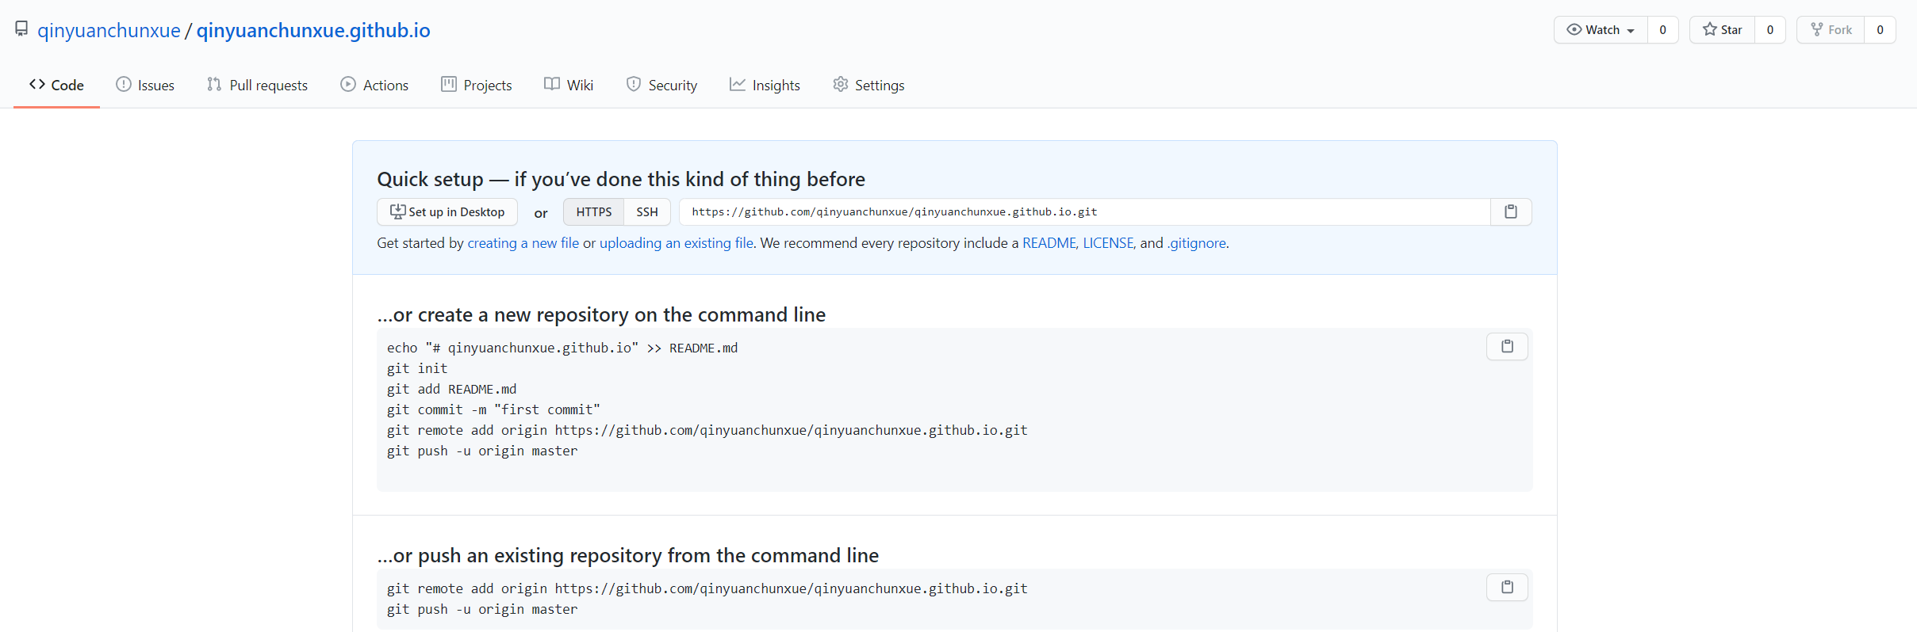1917x632 pixels.
Task: Open the Projects tab
Action: 477,85
